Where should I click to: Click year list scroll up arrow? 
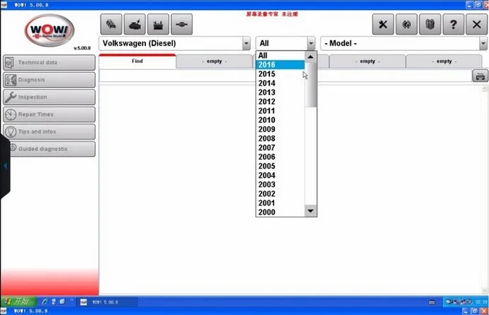pos(310,57)
